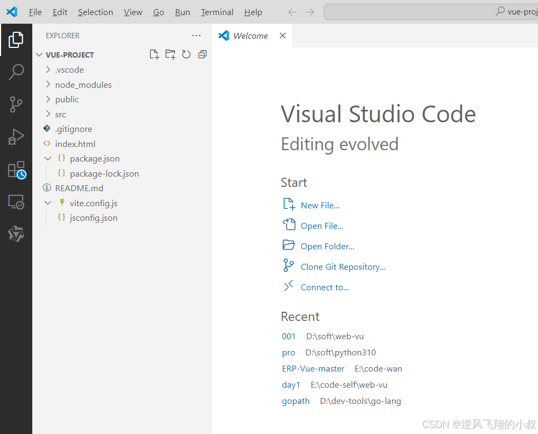The height and width of the screenshot is (434, 538).
Task: Open the Go menu
Action: click(x=159, y=12)
